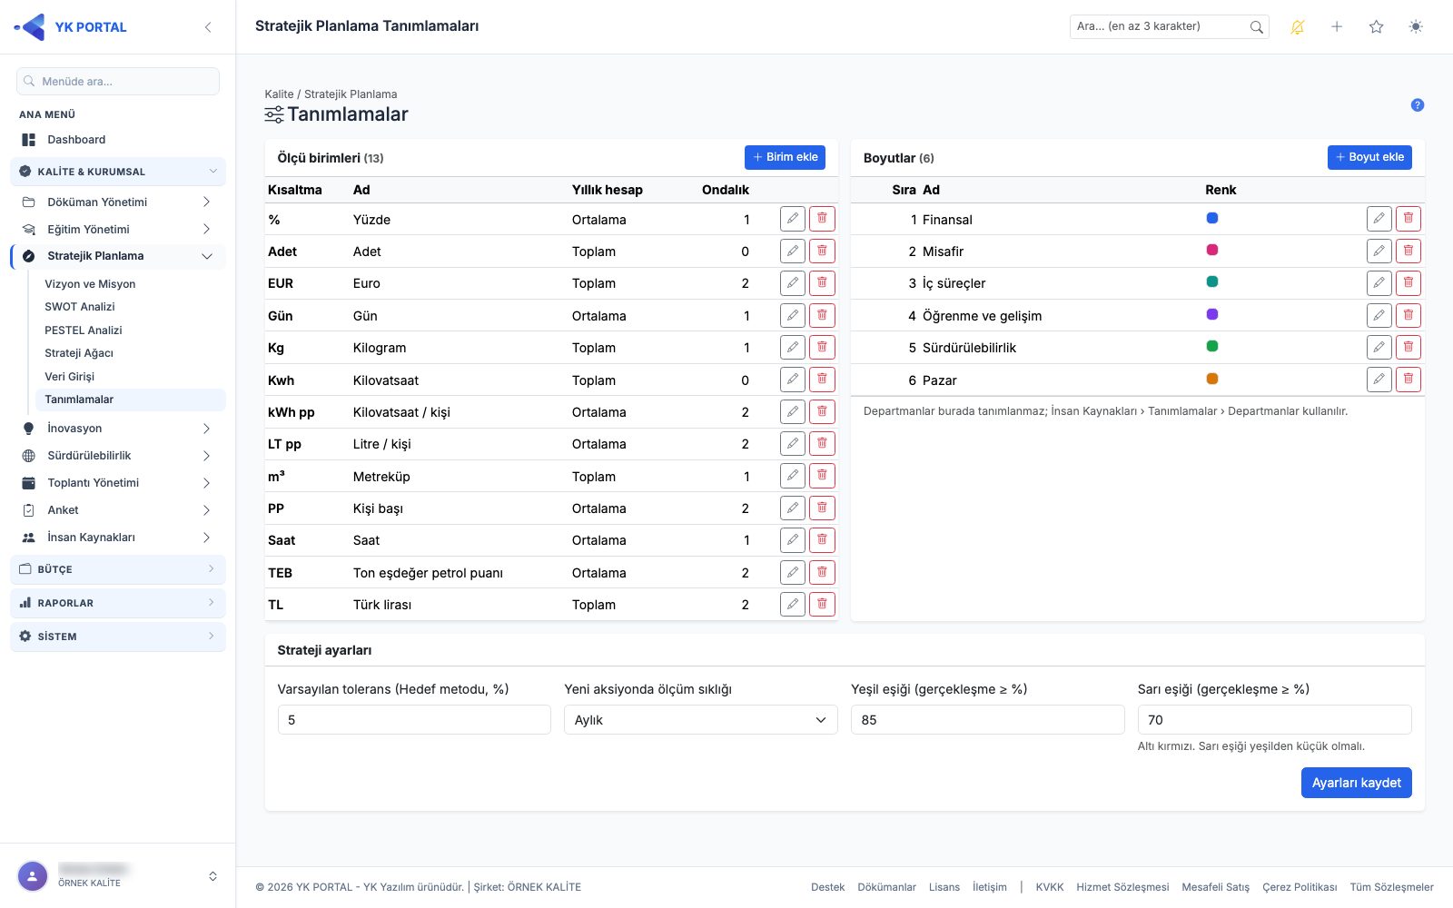Click the muted notifications bell icon
This screenshot has width=1453, height=908.
pos(1298,27)
